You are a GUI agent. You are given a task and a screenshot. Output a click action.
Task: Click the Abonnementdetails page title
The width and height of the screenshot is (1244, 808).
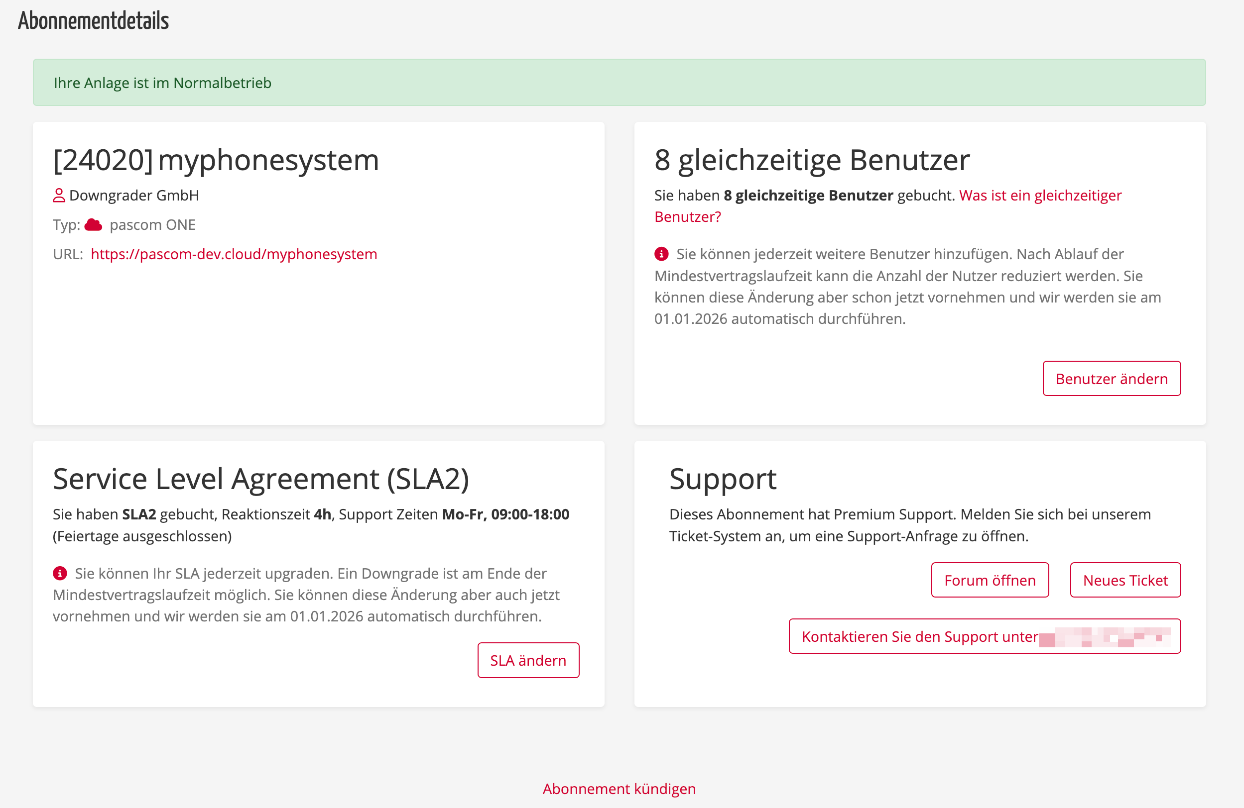click(93, 21)
